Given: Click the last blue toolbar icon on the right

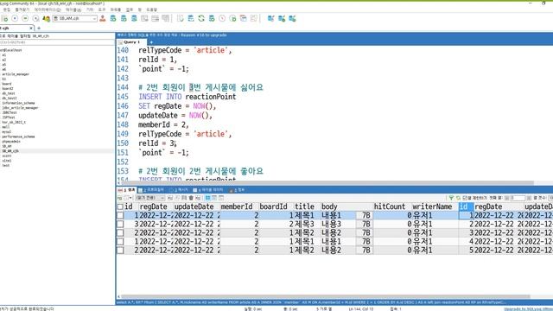Looking at the screenshot, I should click(292, 18).
